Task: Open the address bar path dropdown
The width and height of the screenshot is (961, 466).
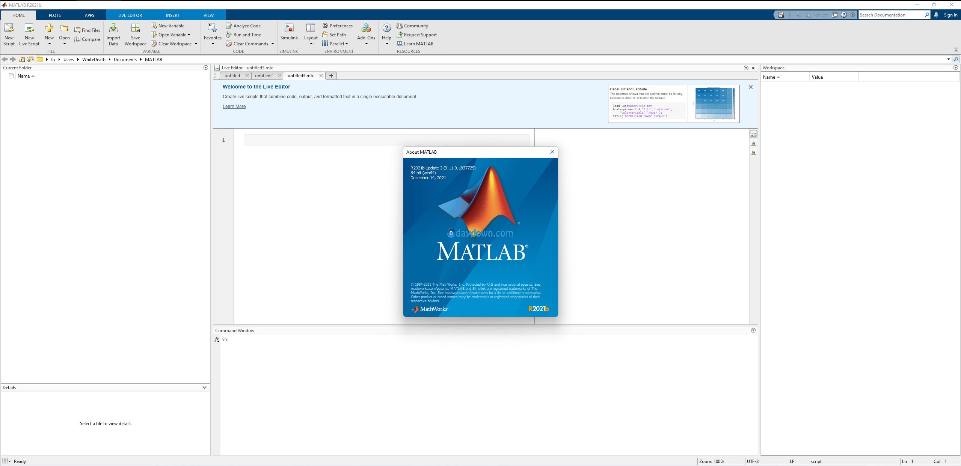Action: tap(949, 59)
